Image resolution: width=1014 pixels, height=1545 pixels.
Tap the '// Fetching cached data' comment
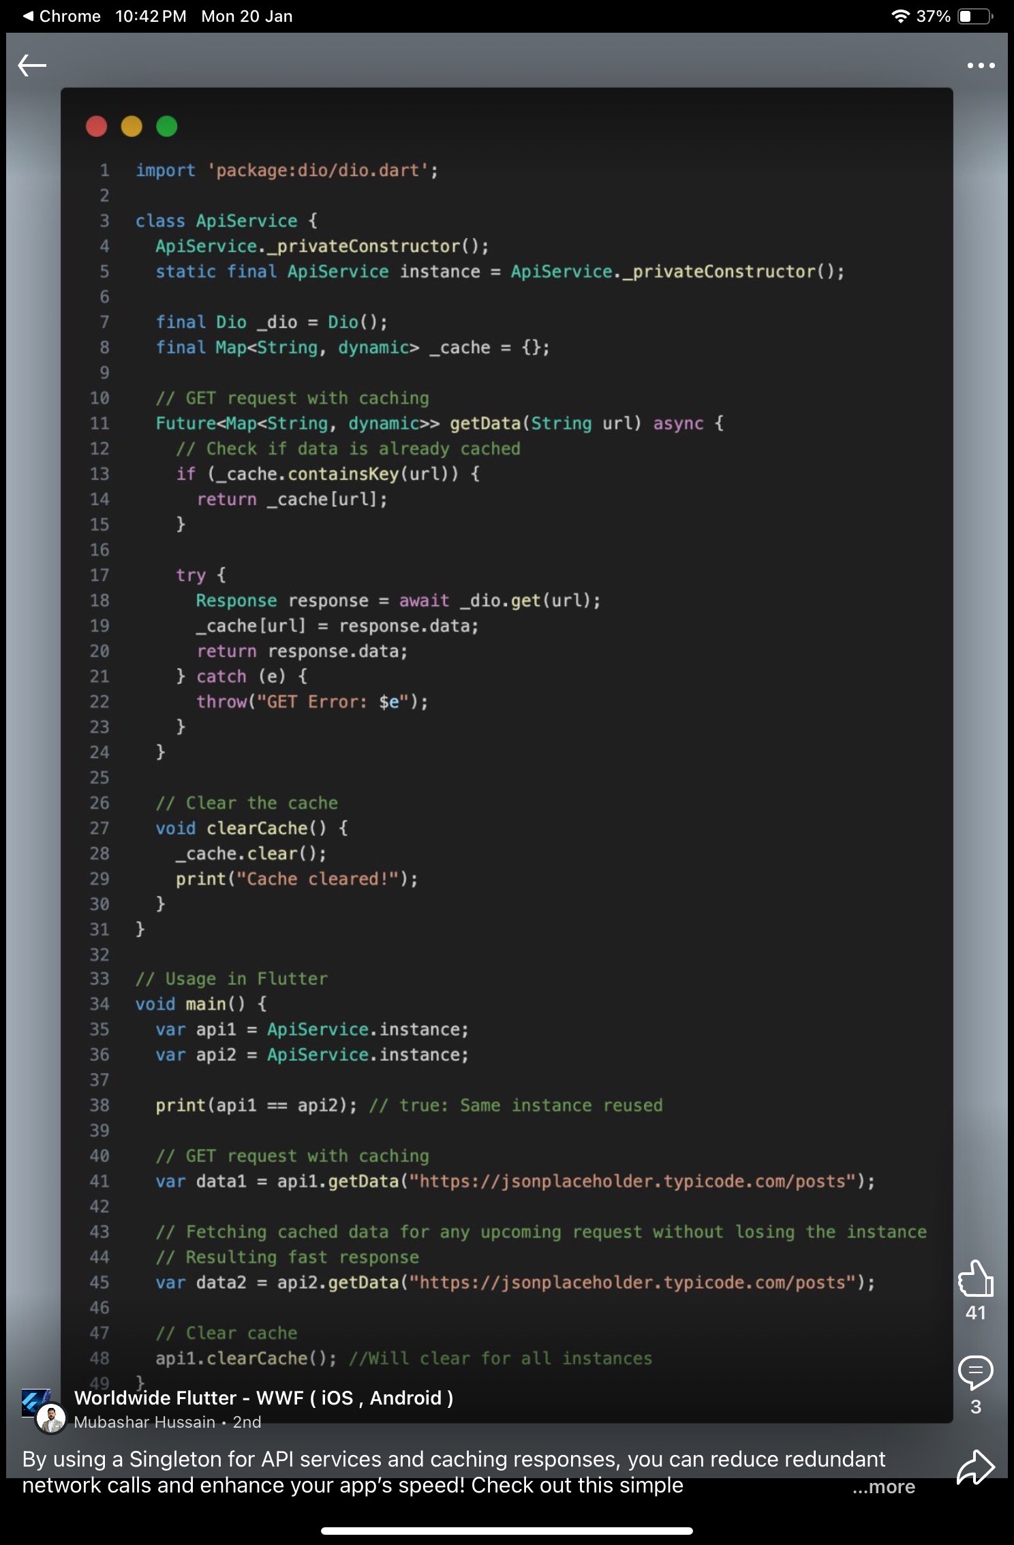point(541,1232)
